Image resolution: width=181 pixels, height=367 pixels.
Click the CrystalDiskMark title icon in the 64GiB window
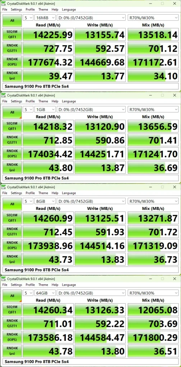click(3, 279)
